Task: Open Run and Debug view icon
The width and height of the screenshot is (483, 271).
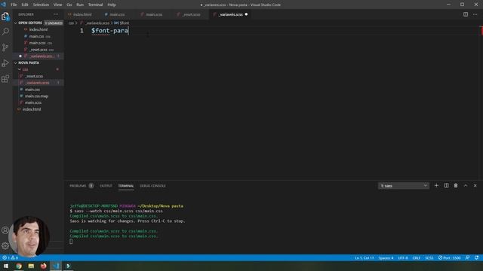Action: [5, 63]
